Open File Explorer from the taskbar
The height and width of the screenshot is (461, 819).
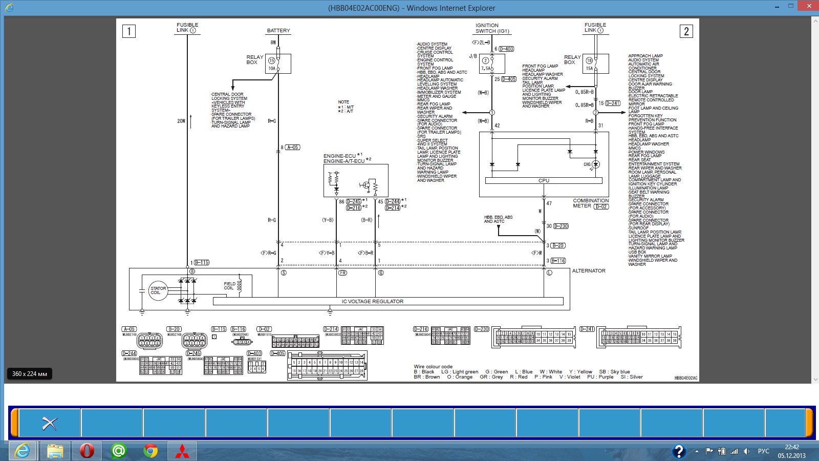click(55, 451)
